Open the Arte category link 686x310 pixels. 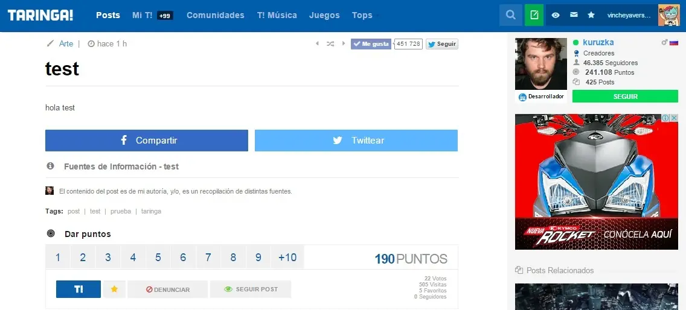(x=66, y=43)
